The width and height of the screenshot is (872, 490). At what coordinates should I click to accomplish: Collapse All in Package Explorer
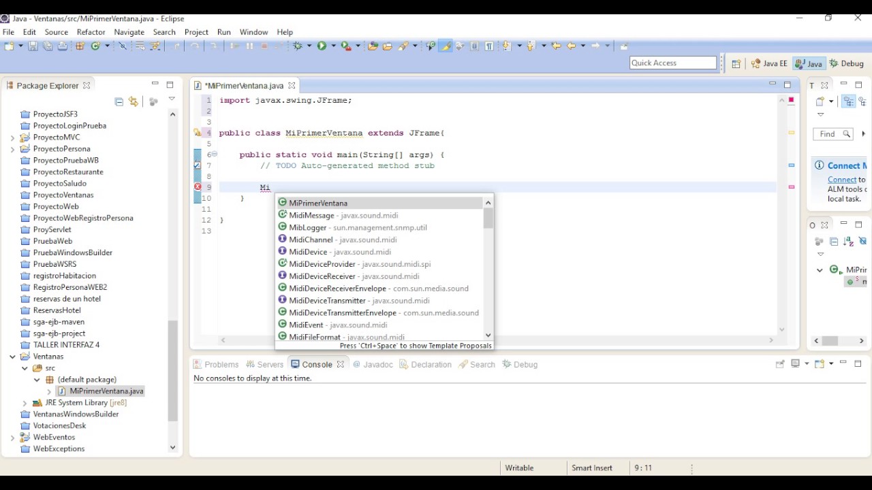(119, 101)
